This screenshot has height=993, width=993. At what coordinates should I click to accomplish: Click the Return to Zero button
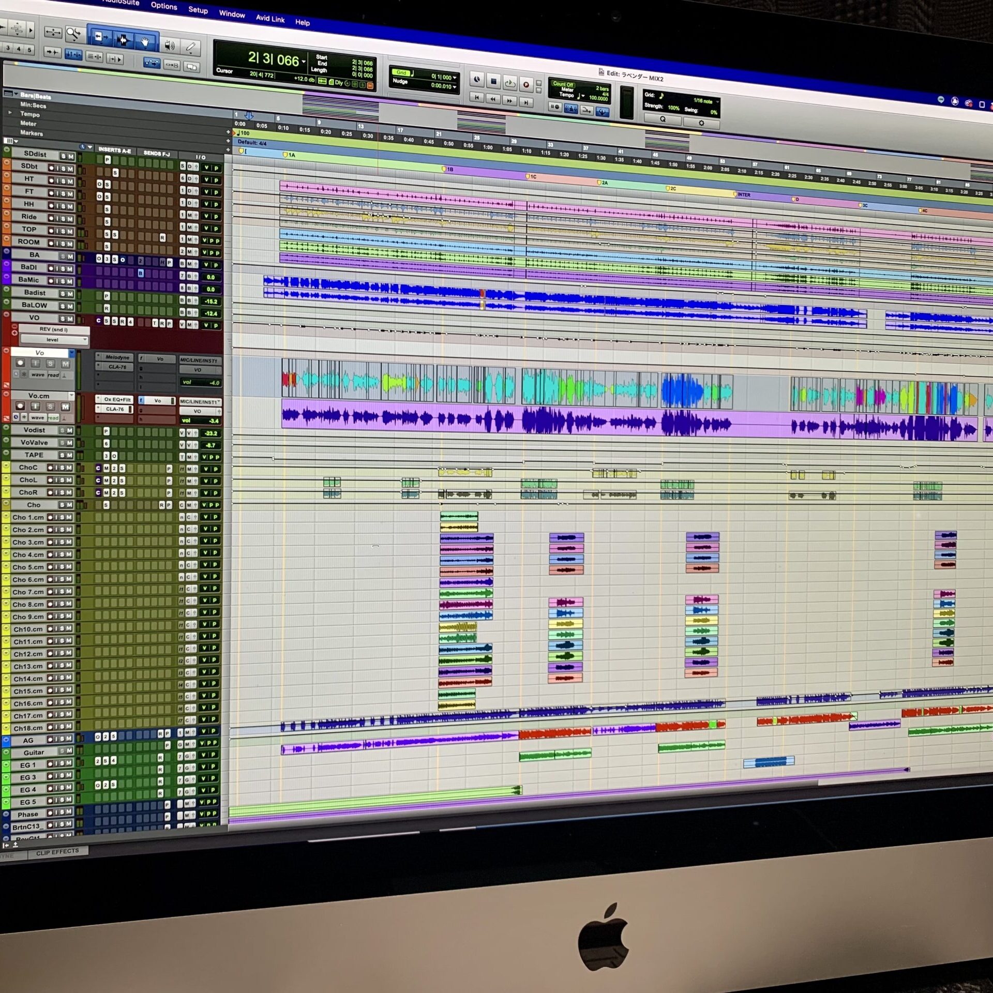pos(476,97)
